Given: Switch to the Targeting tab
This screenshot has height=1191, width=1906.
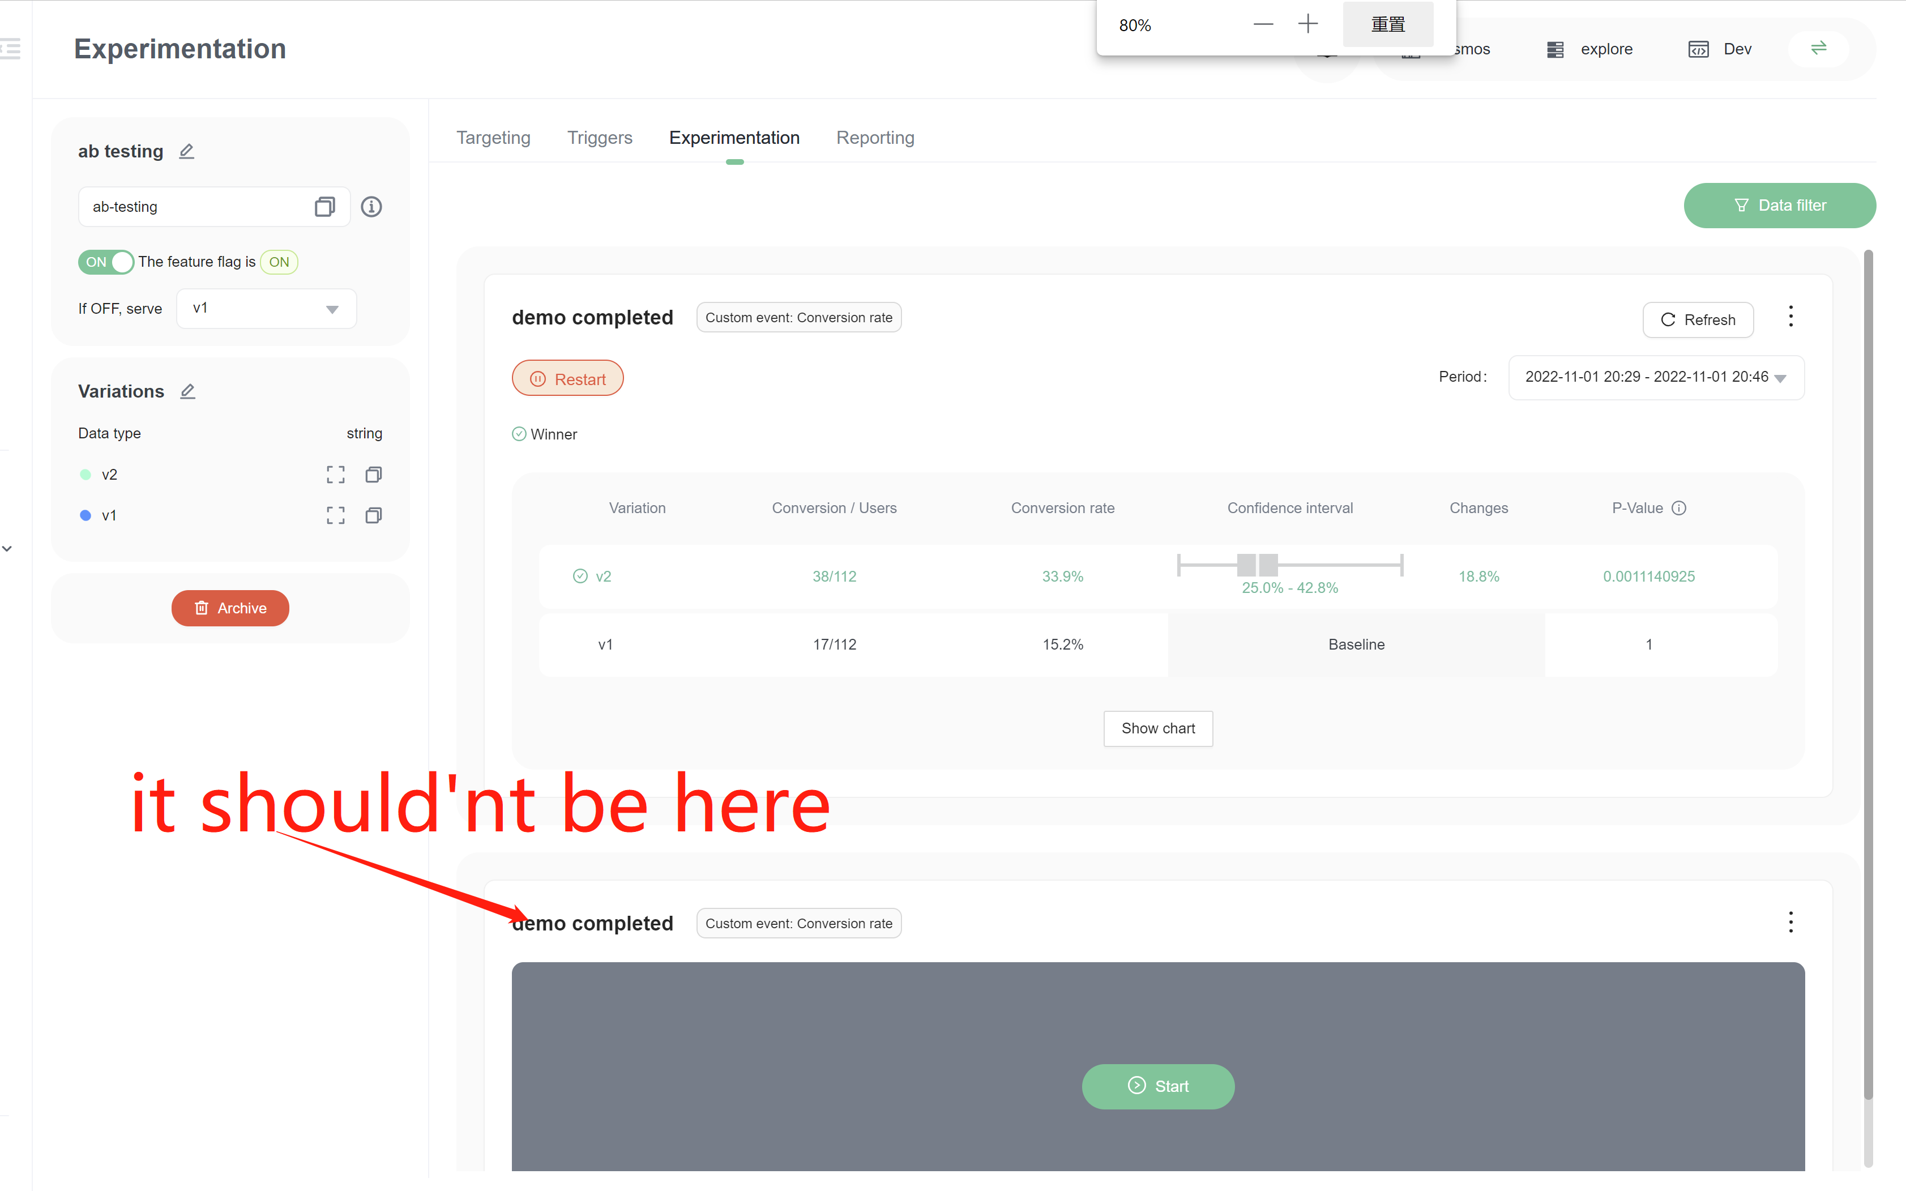Looking at the screenshot, I should (493, 137).
